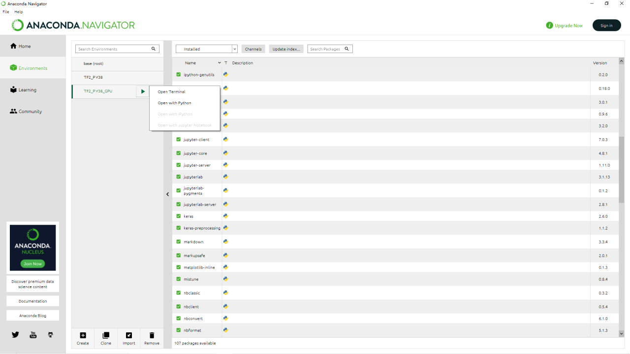Click the Anaconda Navigator logo
The width and height of the screenshot is (630, 354).
click(73, 25)
